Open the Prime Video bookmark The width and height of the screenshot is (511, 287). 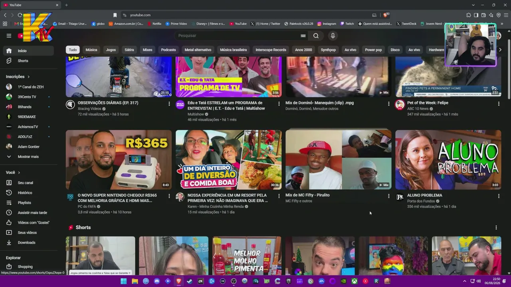point(176,24)
